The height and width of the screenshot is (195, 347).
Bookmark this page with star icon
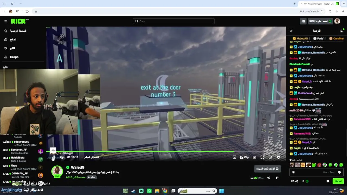(36, 11)
